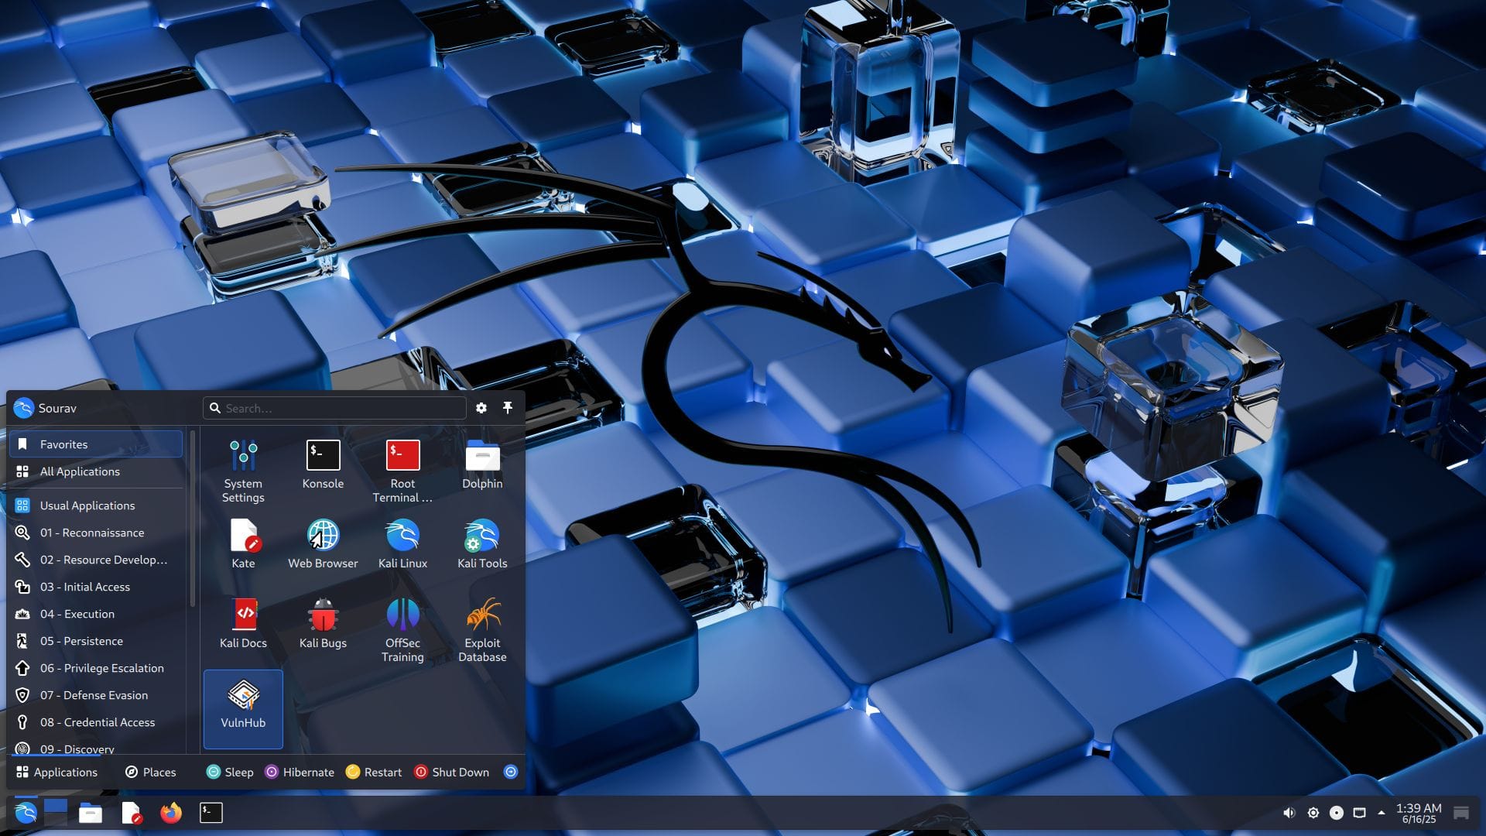Open VulnHub
The height and width of the screenshot is (836, 1486).
pos(242,701)
